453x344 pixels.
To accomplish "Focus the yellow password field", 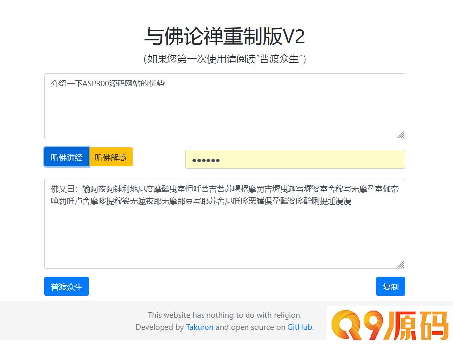I will (x=295, y=159).
